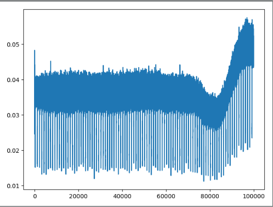
Task: Click the 0.02 y-axis tick label
Action: click(13, 151)
